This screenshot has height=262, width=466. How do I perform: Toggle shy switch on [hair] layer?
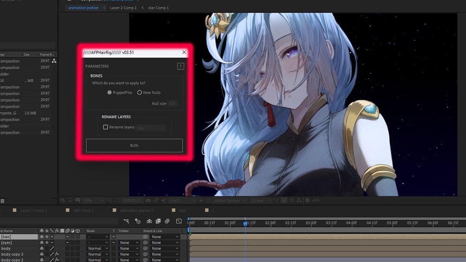tap(42, 237)
